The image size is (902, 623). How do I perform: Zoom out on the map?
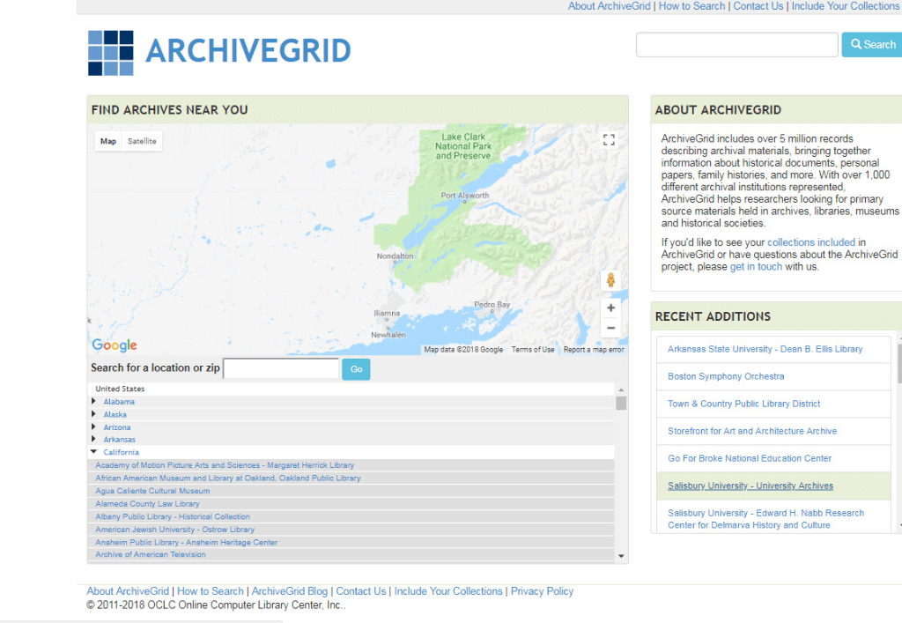click(x=610, y=328)
